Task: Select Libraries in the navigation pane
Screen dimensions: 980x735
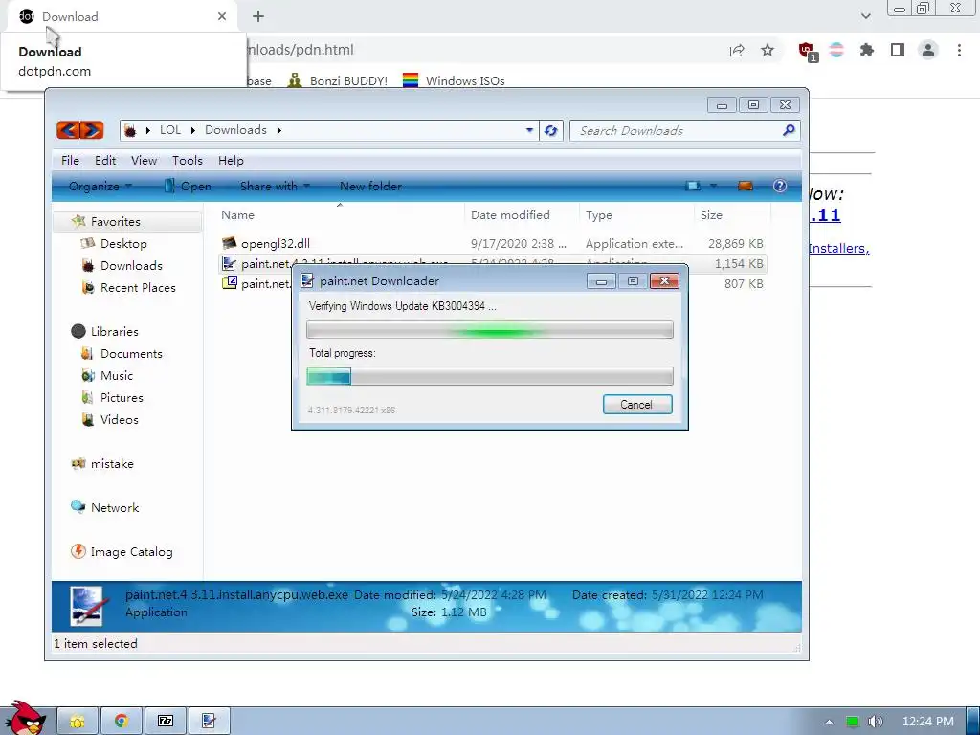Action: 115,332
